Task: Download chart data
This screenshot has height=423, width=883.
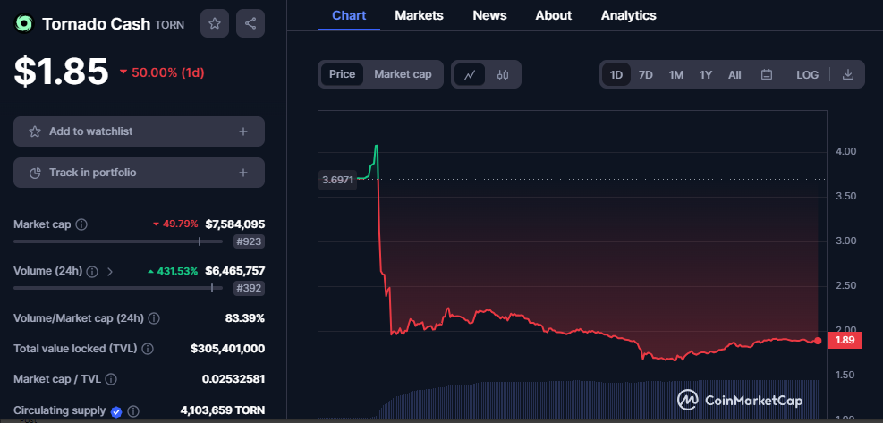Action: 848,74
